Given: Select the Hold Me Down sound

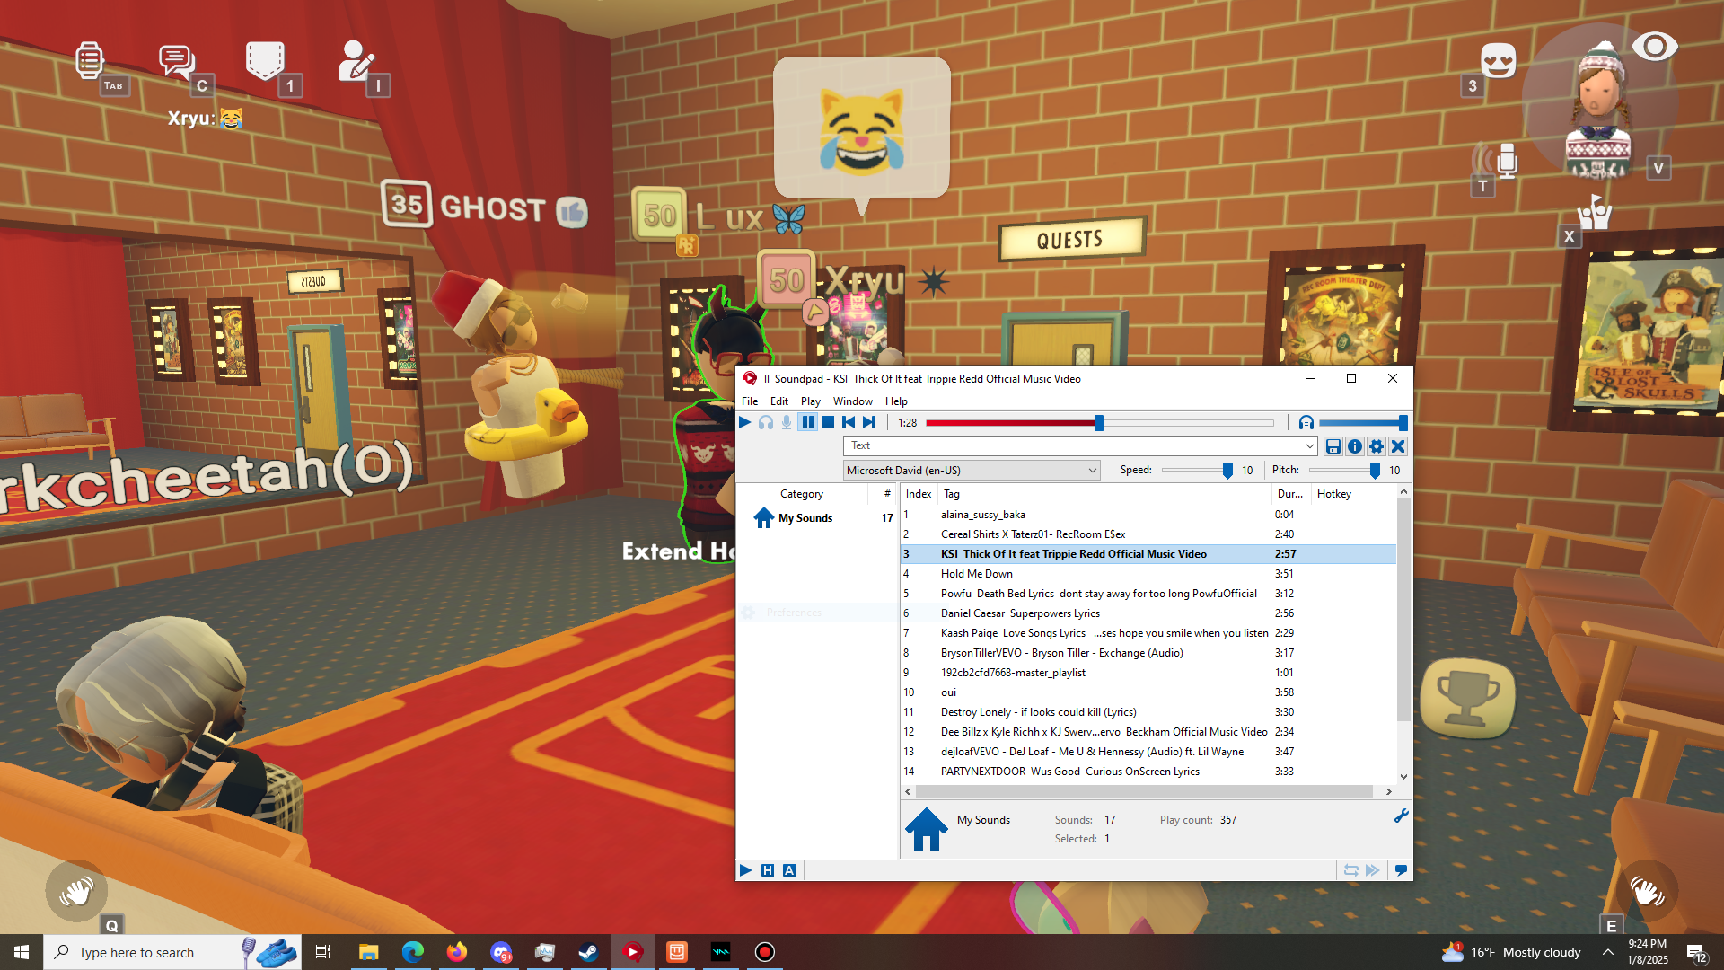Looking at the screenshot, I should click(977, 574).
